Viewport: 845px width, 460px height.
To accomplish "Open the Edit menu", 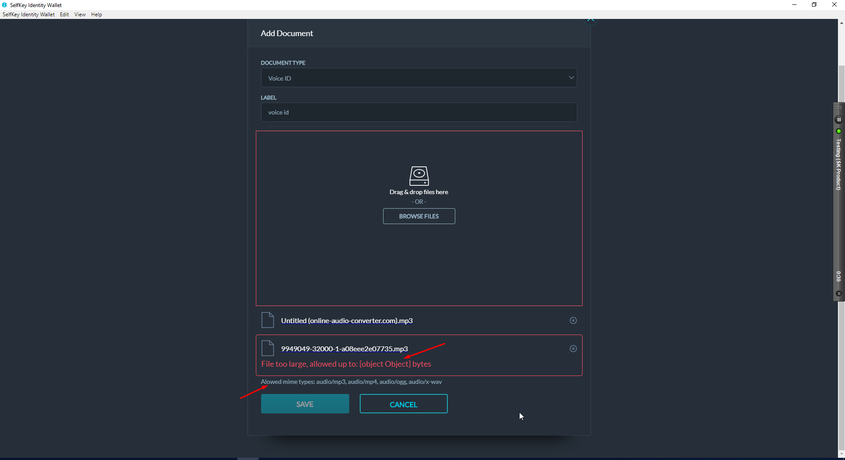I will [x=64, y=15].
